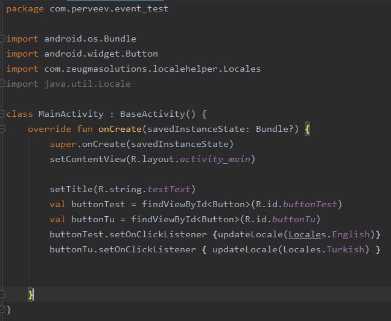Click the override keyword
The image size is (391, 321).
coord(49,129)
